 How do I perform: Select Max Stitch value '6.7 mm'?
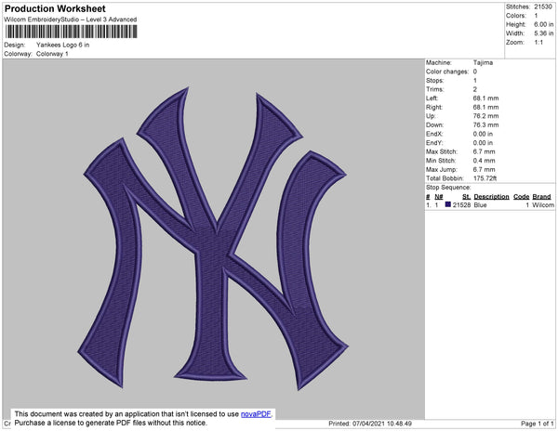click(x=484, y=151)
